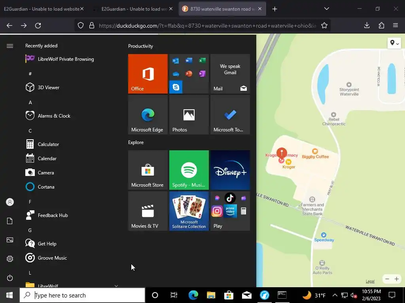Screen dimensions: 405x303
Task: Open the Microsoft Solitaire Collection tile
Action: (189, 211)
